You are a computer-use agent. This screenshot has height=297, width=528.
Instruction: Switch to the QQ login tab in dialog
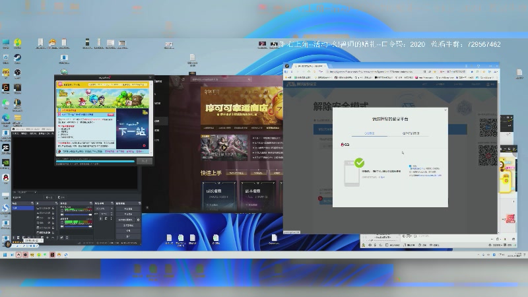[x=370, y=133]
